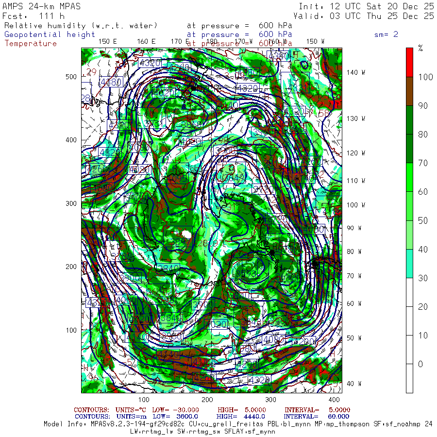
Task: Select the "Init: 12 UTC Sat 20 Dec 25" line
Action: (x=366, y=7)
